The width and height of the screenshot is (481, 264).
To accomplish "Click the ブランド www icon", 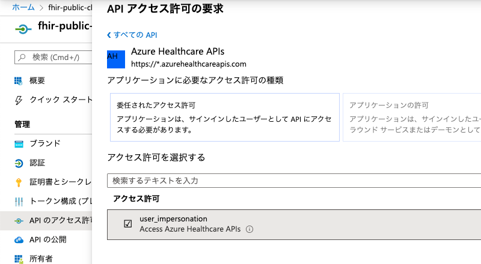I will pos(19,144).
